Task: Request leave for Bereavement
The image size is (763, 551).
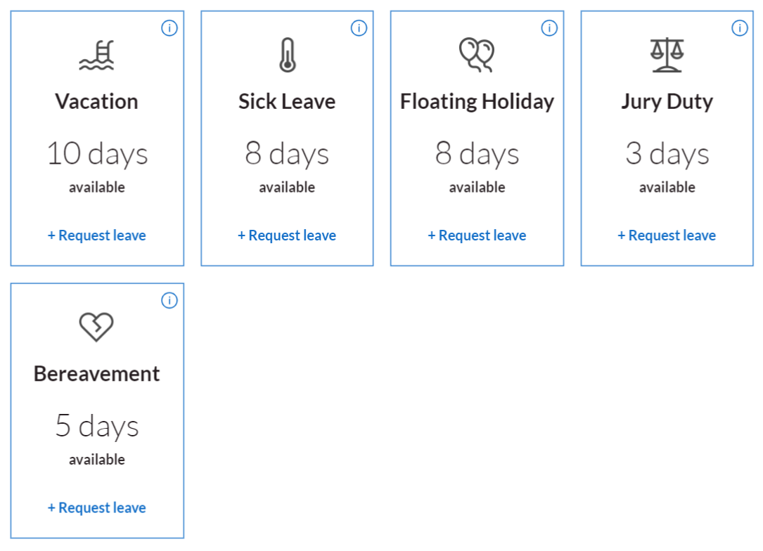Action: pos(96,507)
